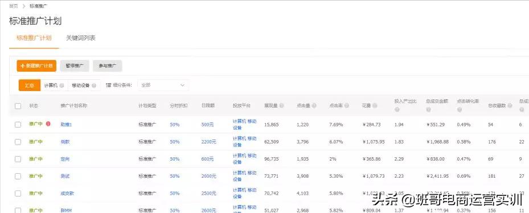Screen dimensions: 529x213
Task: Click 计划类型 column header
Action: pyautogui.click(x=147, y=106)
